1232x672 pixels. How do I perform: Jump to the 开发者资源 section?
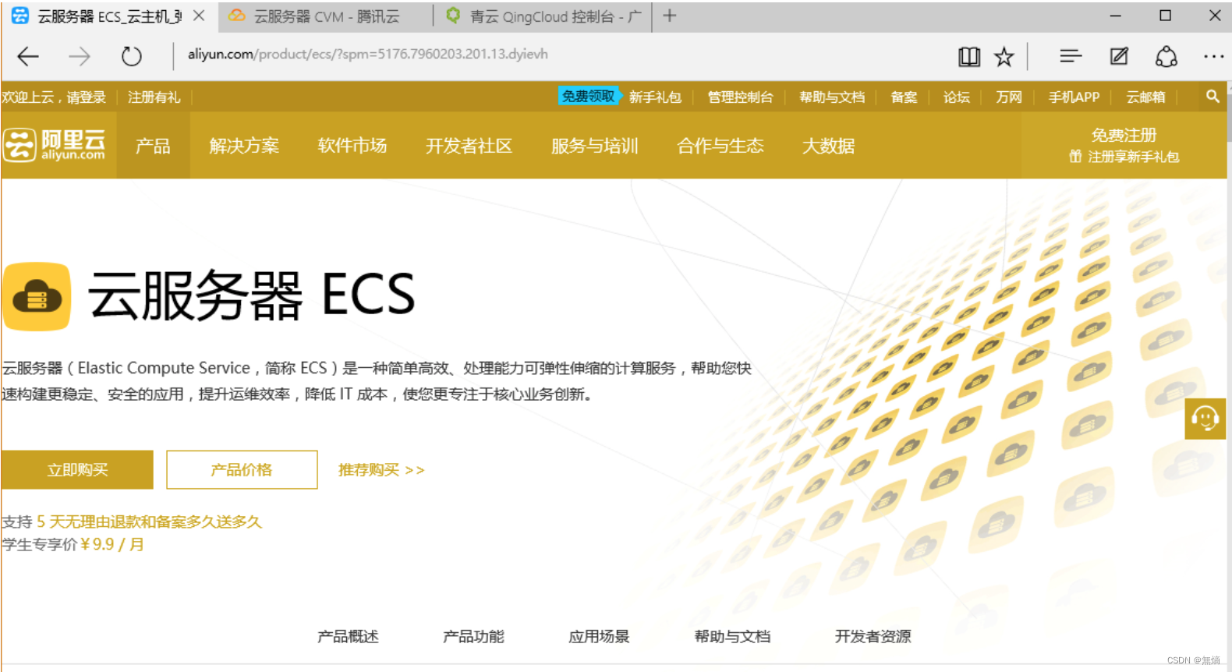click(873, 637)
